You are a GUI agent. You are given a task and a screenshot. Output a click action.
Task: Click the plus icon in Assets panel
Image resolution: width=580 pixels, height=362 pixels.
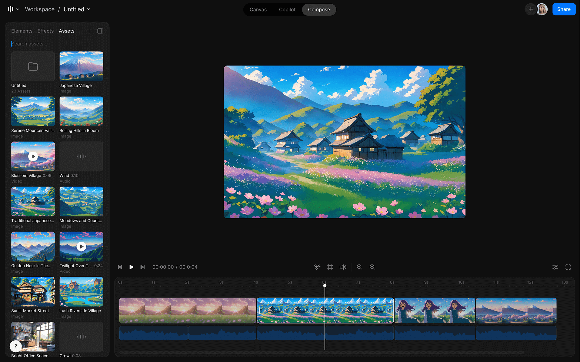[89, 31]
